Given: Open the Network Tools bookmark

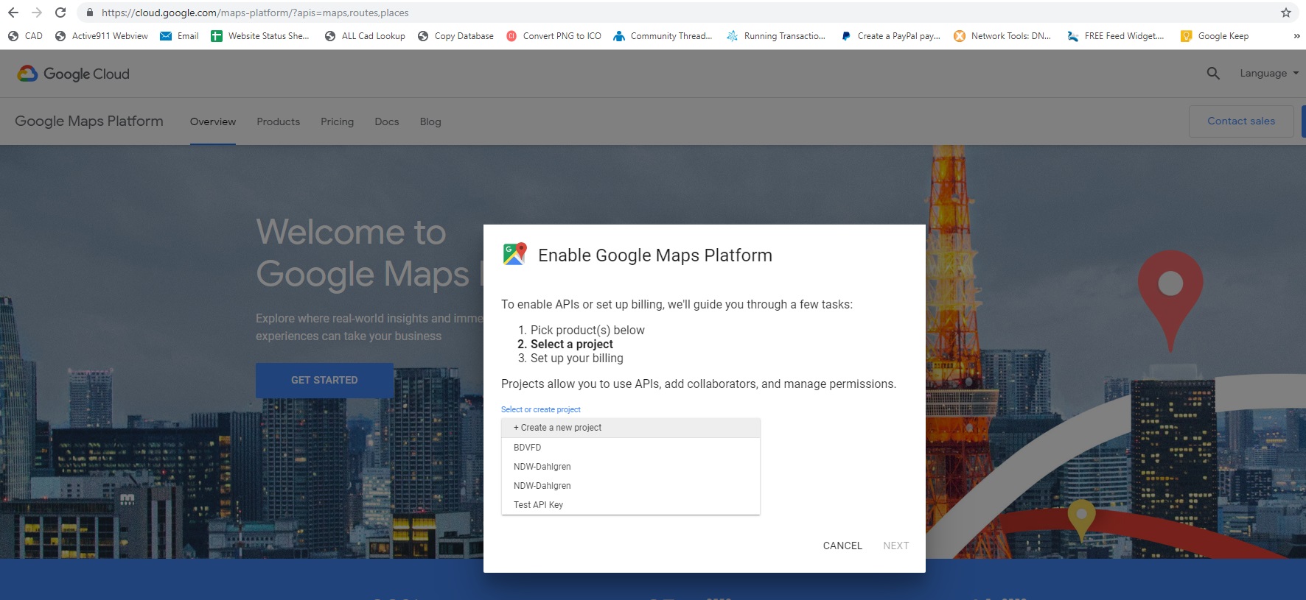Looking at the screenshot, I should coord(1002,35).
